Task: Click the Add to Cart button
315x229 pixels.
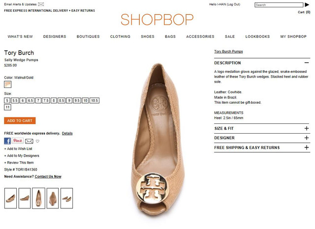Action: tap(20, 121)
